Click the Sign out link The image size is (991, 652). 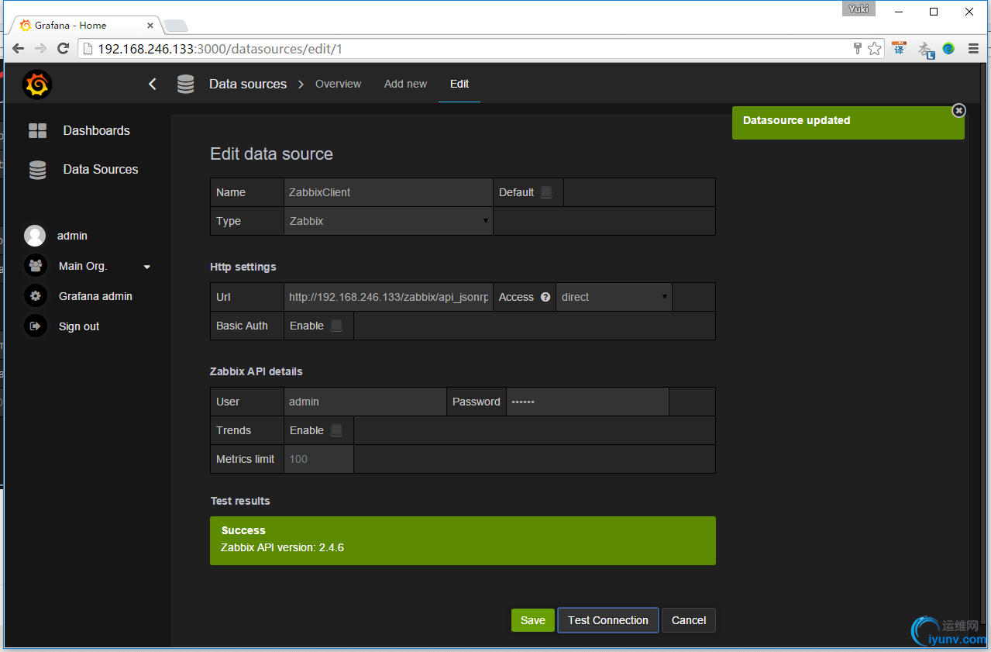[x=79, y=326]
